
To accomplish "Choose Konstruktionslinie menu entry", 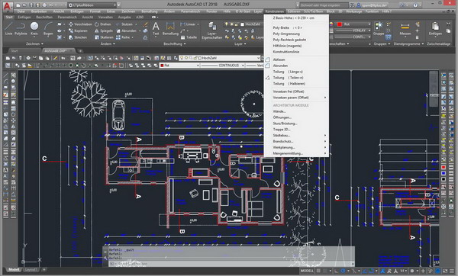I will pos(296,52).
